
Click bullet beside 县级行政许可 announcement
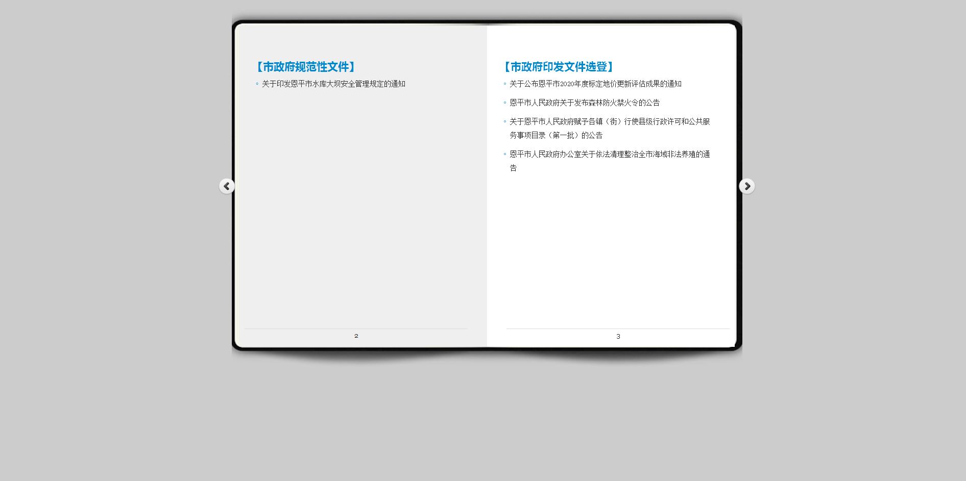click(505, 122)
